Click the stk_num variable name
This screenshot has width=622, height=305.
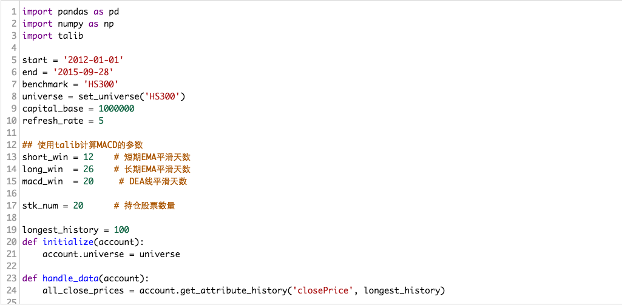pyautogui.click(x=40, y=206)
